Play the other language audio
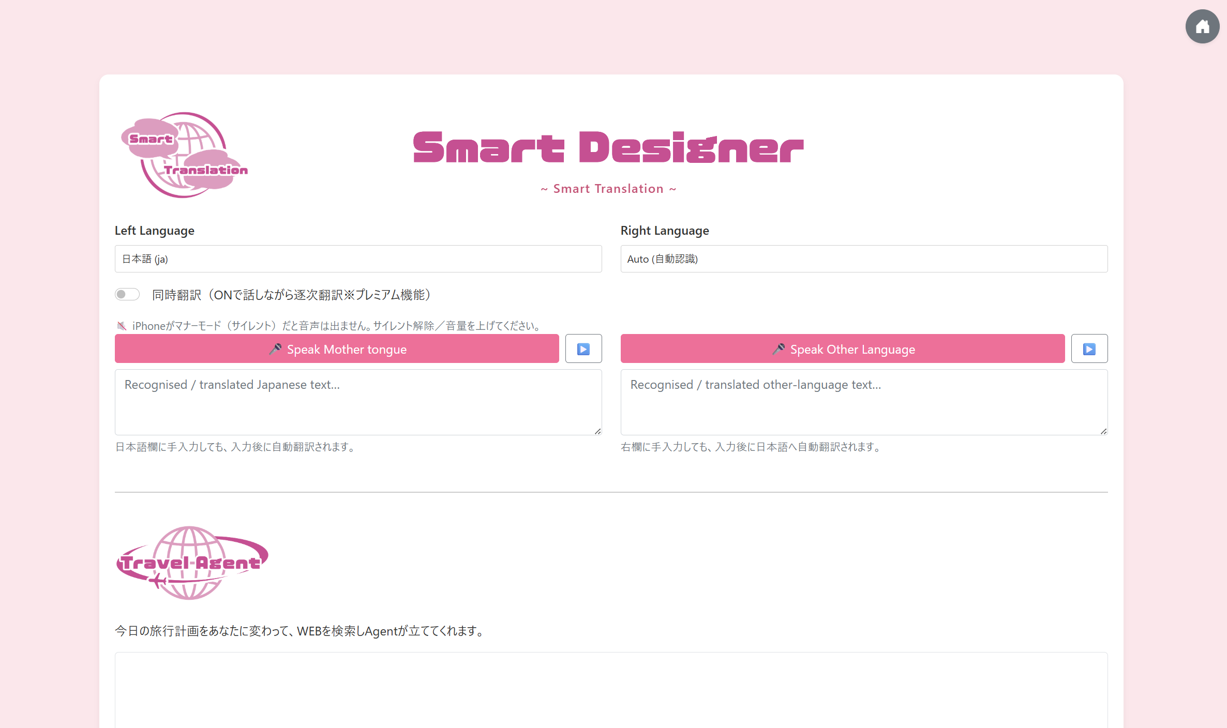The height and width of the screenshot is (728, 1227). point(1089,348)
